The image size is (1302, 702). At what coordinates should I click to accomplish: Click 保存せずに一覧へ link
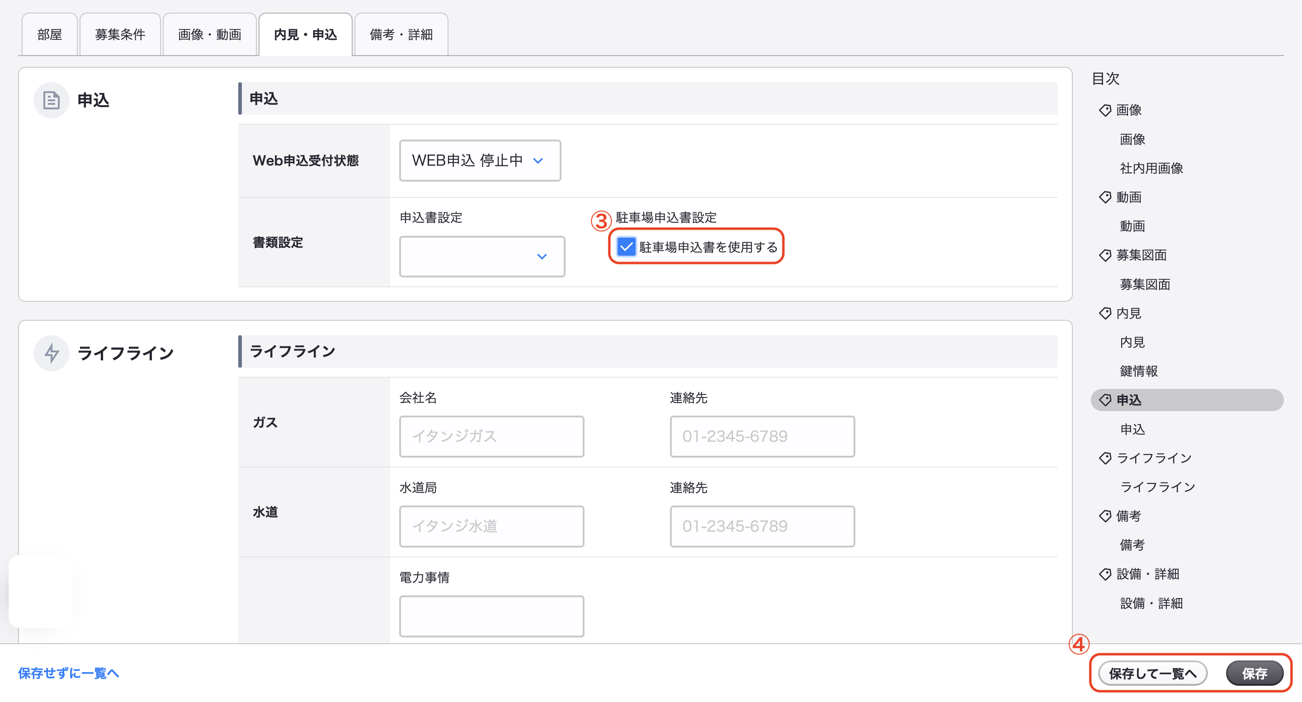point(68,673)
